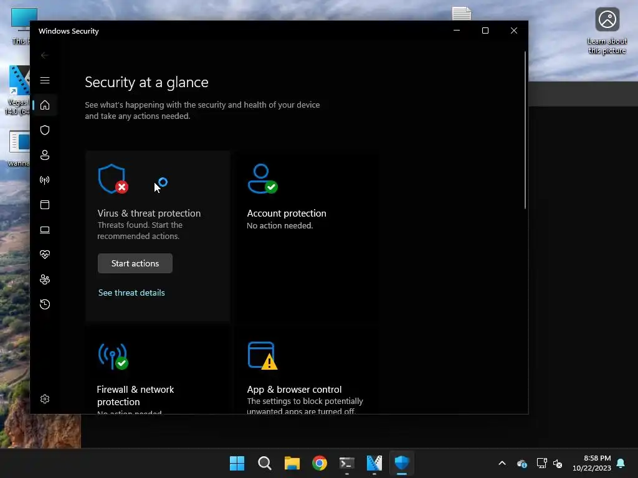This screenshot has width=638, height=478.
Task: Open Firewall & network protection heading
Action: click(x=135, y=395)
